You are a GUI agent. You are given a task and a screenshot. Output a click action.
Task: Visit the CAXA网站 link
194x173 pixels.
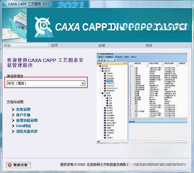pos(24,126)
